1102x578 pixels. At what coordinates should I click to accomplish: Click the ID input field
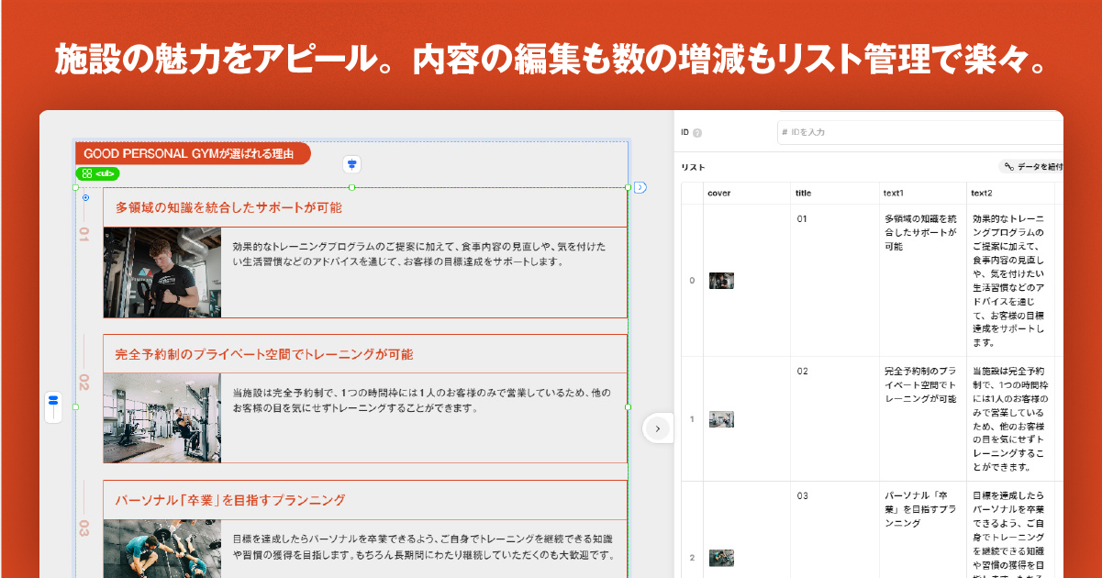click(x=920, y=132)
